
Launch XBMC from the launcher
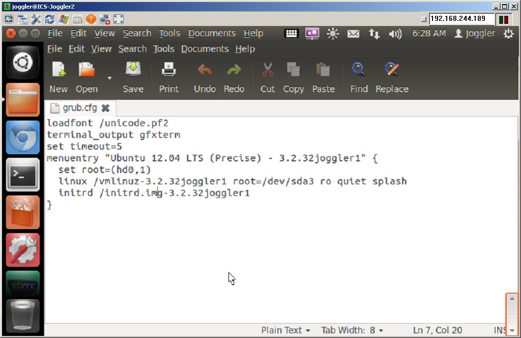(x=22, y=284)
